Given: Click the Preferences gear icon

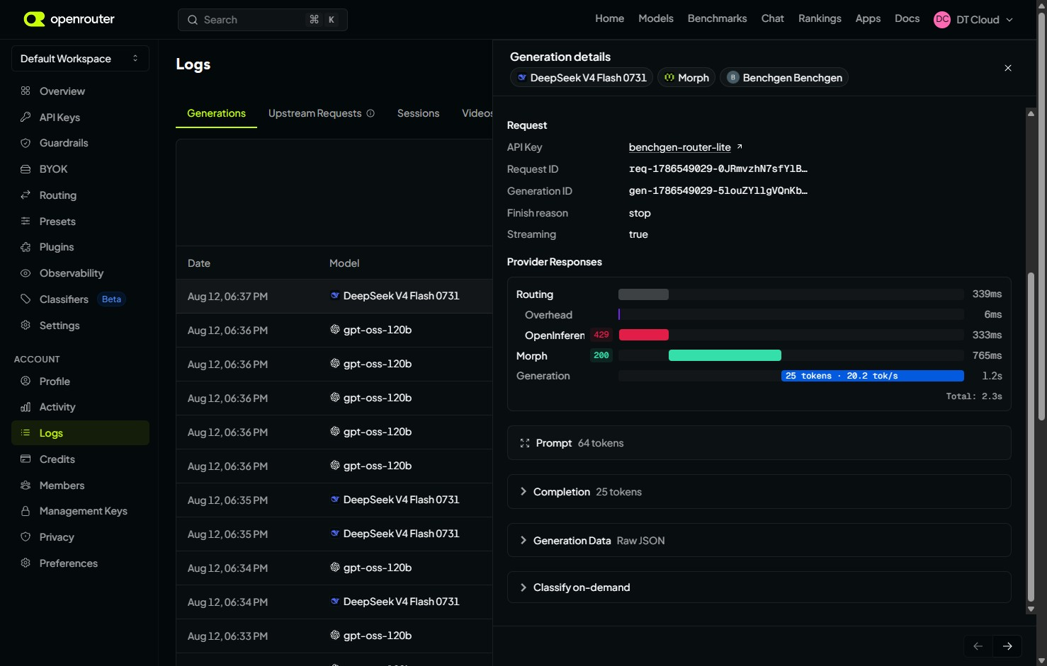Looking at the screenshot, I should click(26, 563).
